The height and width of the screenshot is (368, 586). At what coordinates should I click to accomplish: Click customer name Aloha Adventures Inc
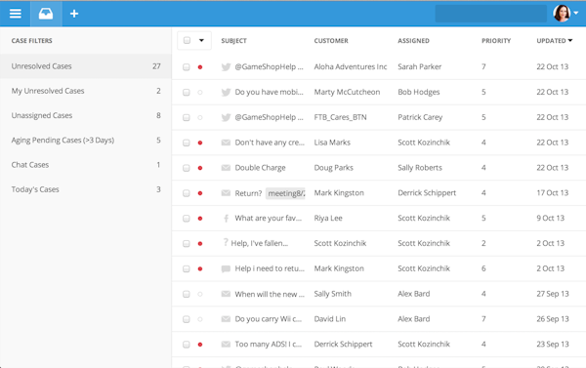coord(351,66)
